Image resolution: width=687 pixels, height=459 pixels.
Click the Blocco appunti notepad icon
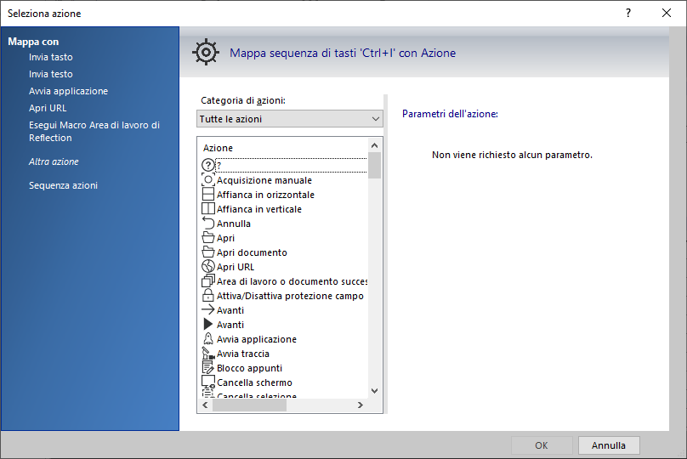[207, 368]
